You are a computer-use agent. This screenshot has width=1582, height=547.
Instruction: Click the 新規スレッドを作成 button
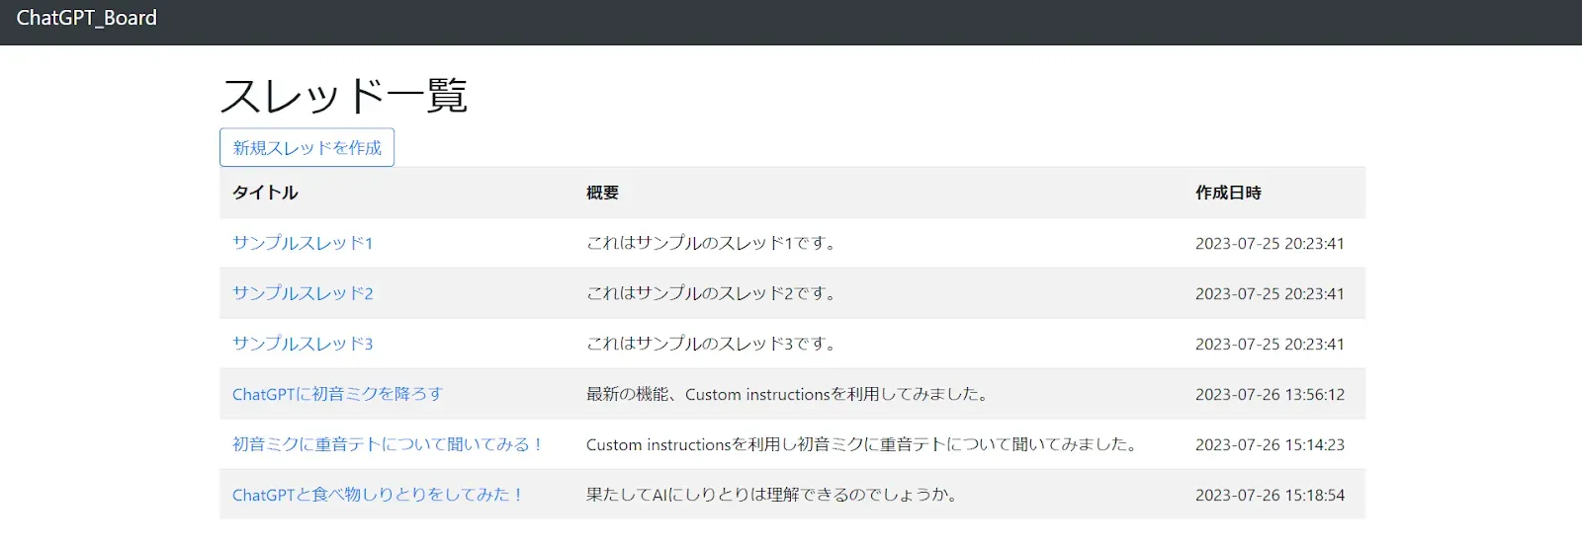pyautogui.click(x=307, y=147)
